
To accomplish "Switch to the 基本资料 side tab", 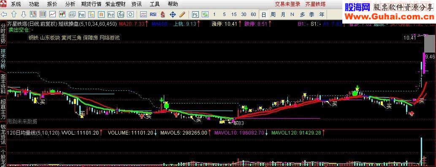I will [x=3, y=84].
